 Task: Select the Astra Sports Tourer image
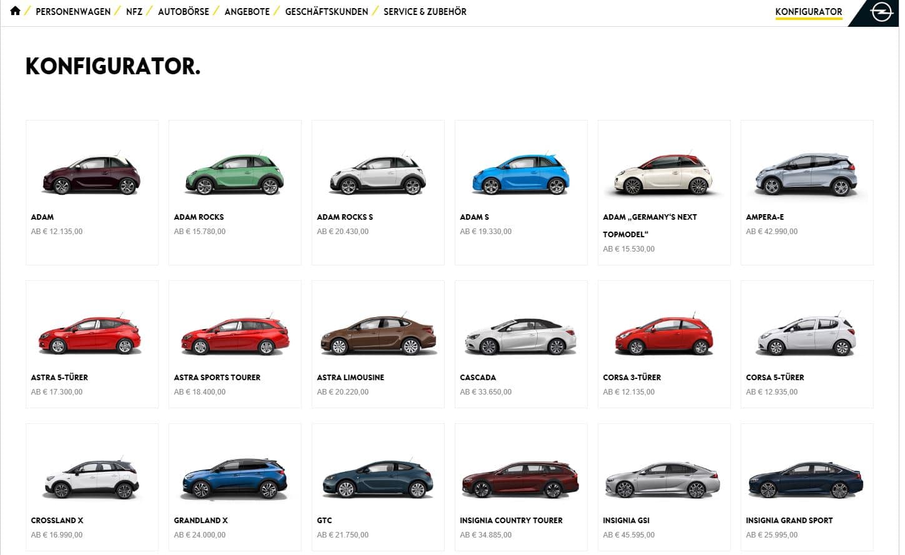tap(235, 335)
